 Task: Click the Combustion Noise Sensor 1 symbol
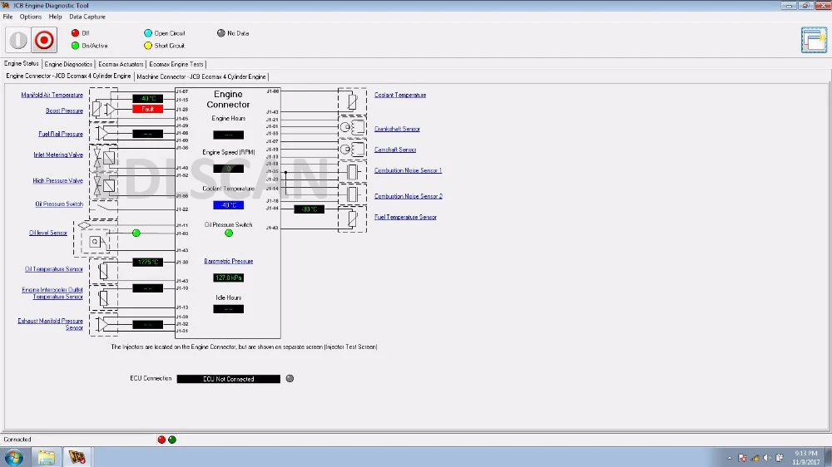352,172
